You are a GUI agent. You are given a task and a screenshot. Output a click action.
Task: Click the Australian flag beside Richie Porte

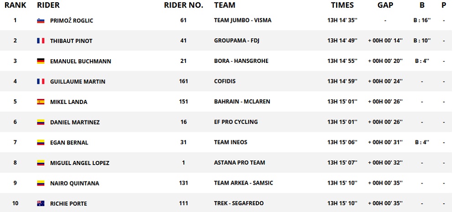click(41, 203)
